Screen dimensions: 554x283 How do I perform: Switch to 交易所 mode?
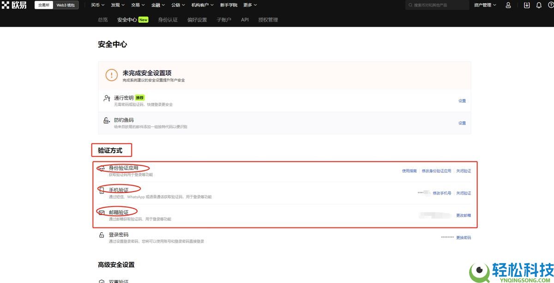click(x=44, y=5)
